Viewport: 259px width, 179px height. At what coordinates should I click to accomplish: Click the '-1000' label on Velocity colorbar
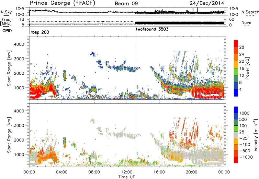point(246,157)
